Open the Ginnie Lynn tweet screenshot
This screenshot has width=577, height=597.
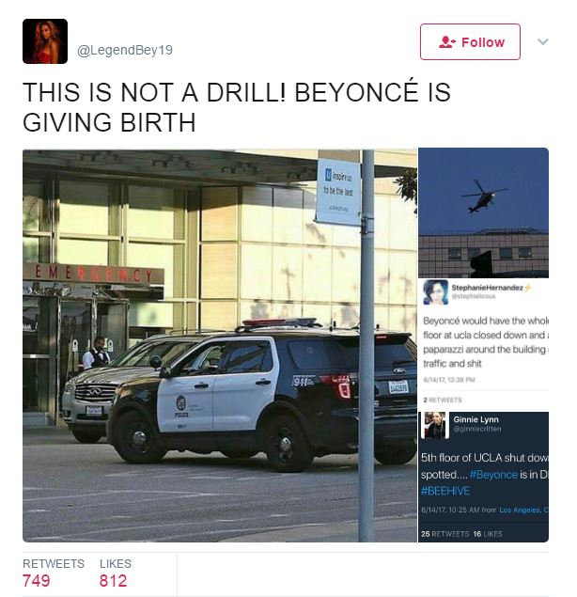(483, 477)
